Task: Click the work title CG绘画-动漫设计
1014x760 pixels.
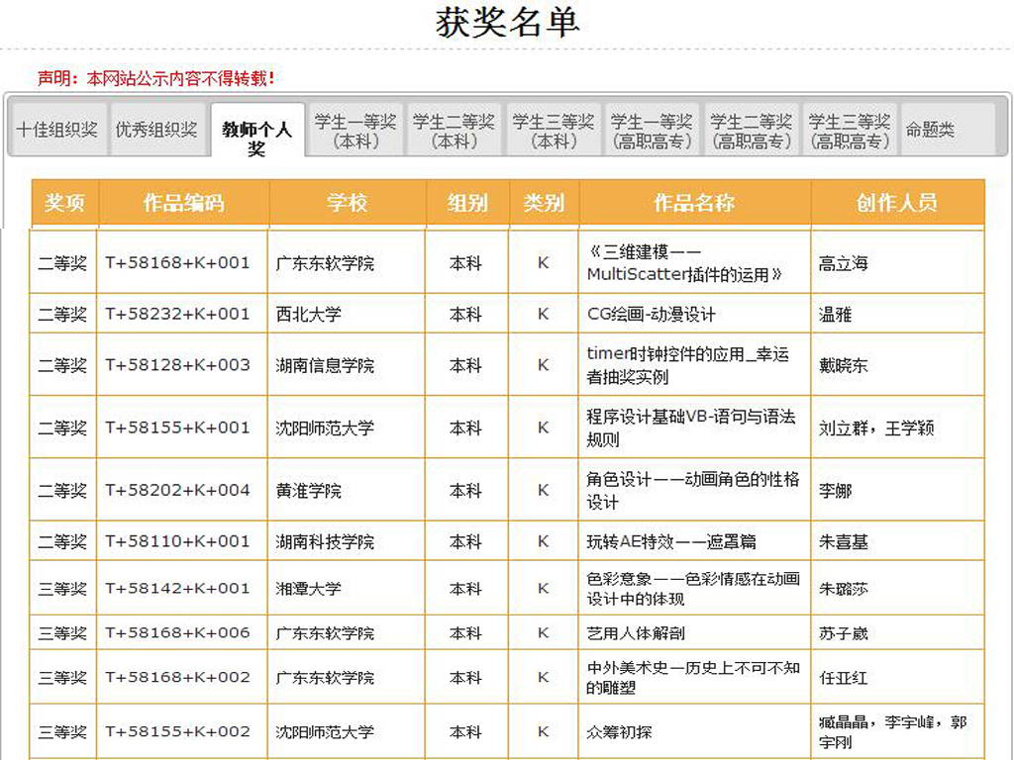Action: point(651,314)
